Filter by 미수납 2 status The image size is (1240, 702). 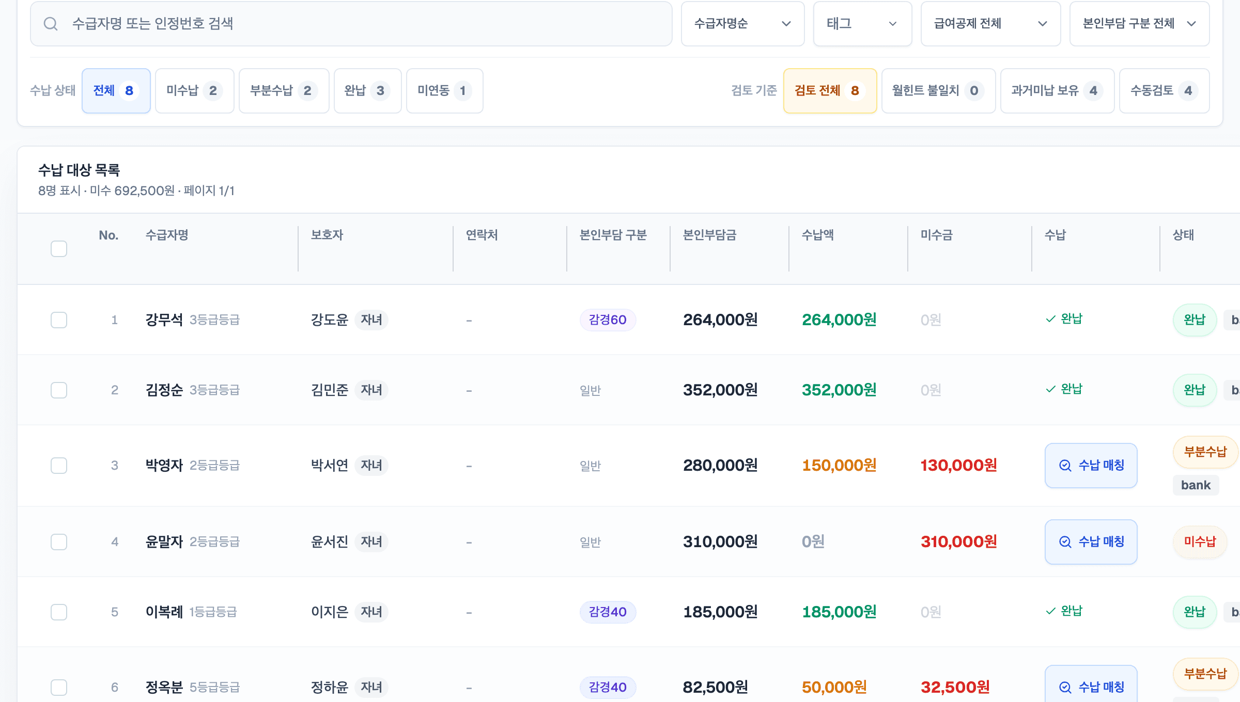point(195,91)
